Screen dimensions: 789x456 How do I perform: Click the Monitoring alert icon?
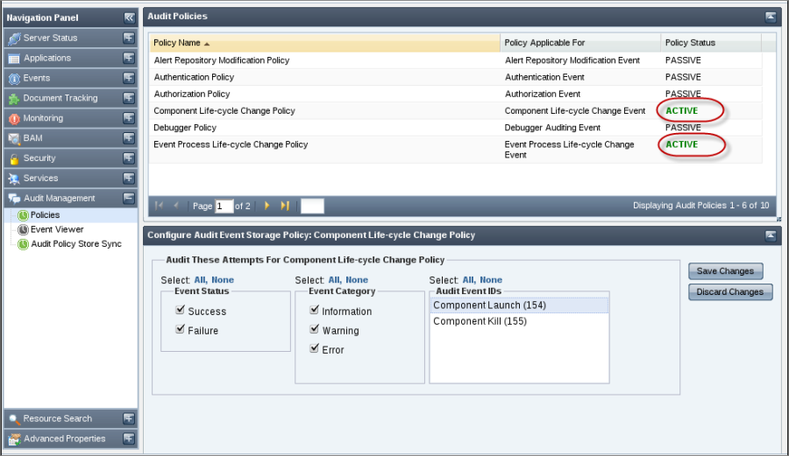point(14,119)
